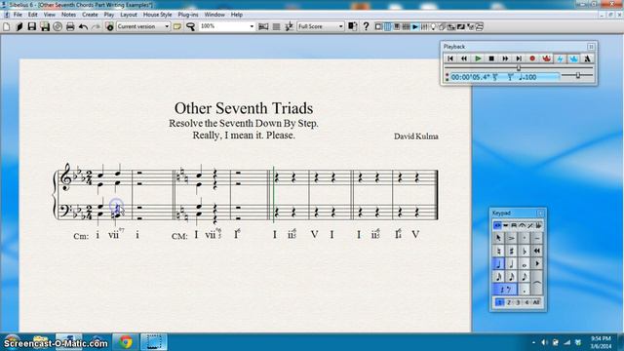Select the whole note on Keypad

[525, 263]
